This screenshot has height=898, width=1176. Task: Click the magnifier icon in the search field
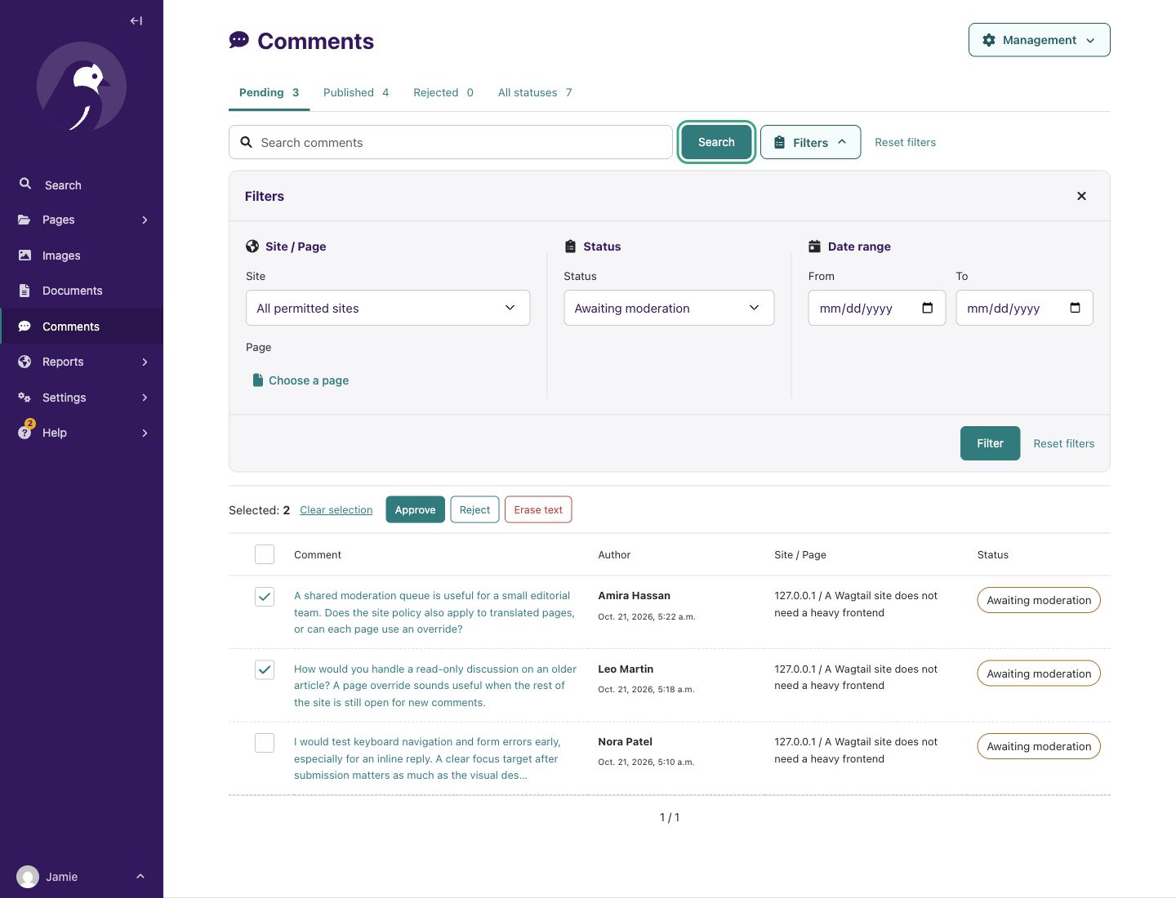point(246,142)
